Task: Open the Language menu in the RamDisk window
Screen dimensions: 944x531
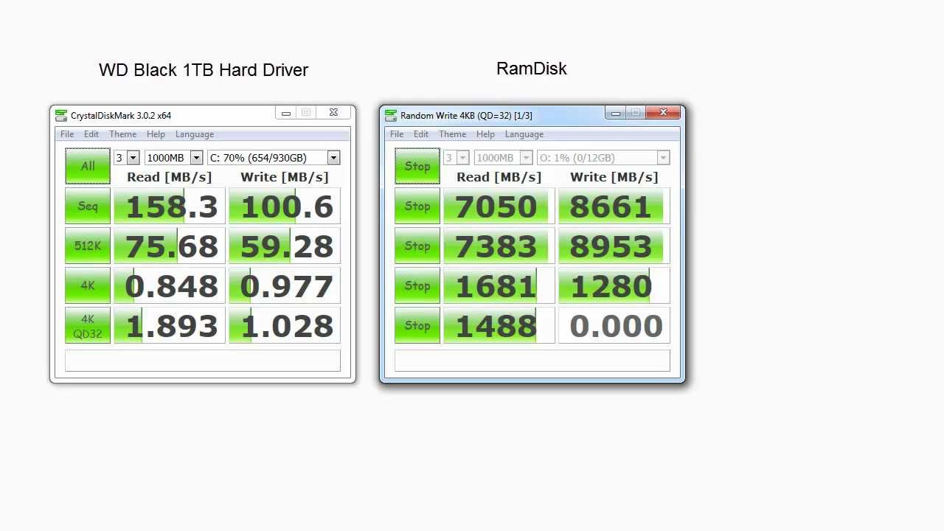Action: 524,134
